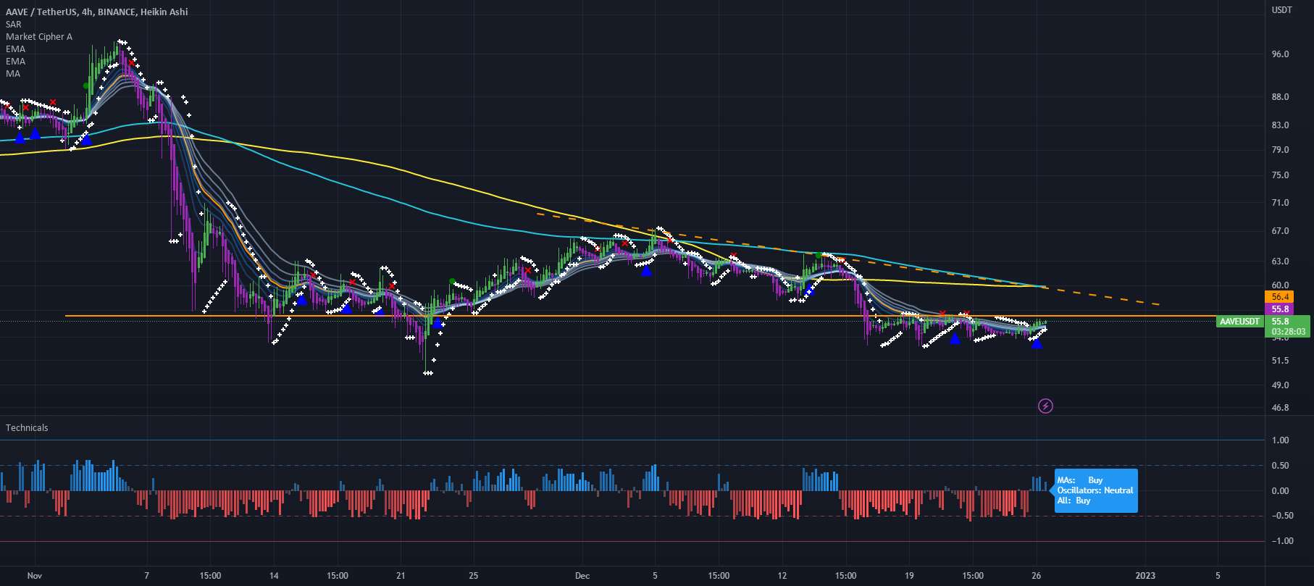The width and height of the screenshot is (1314, 586).
Task: Click the 46.8 price axis label
Action: 1281,408
